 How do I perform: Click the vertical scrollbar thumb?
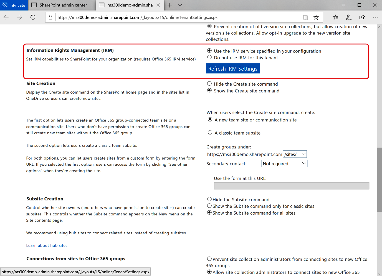[380, 180]
